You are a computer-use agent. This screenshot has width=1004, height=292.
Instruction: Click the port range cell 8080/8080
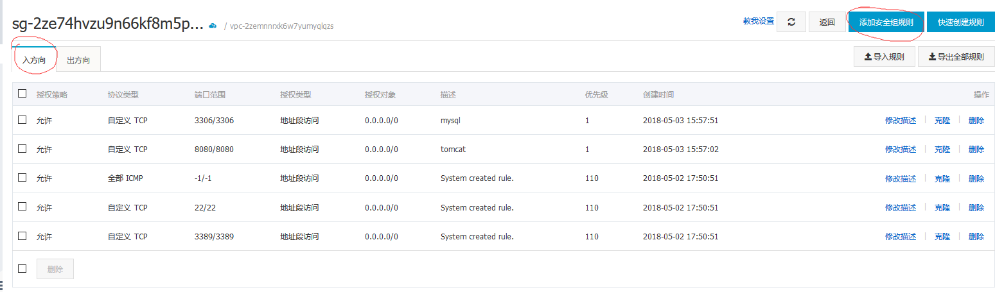[214, 149]
